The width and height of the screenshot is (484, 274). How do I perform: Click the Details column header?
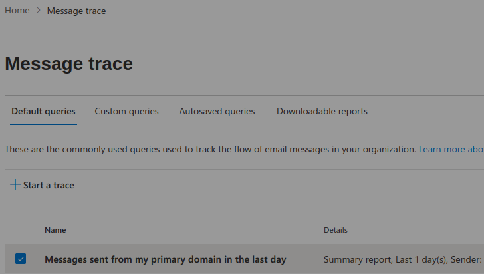click(x=336, y=230)
